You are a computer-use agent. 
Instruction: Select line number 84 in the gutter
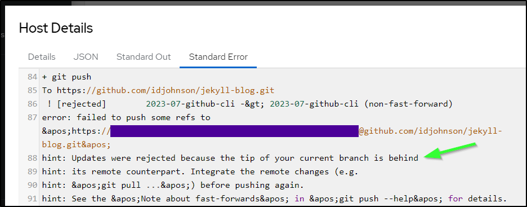coord(32,77)
